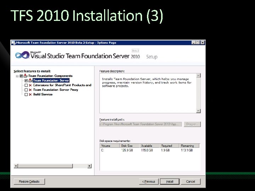The image size is (255, 191).
Task: Click the 115.0 GB available value
Action: (x=147, y=150)
